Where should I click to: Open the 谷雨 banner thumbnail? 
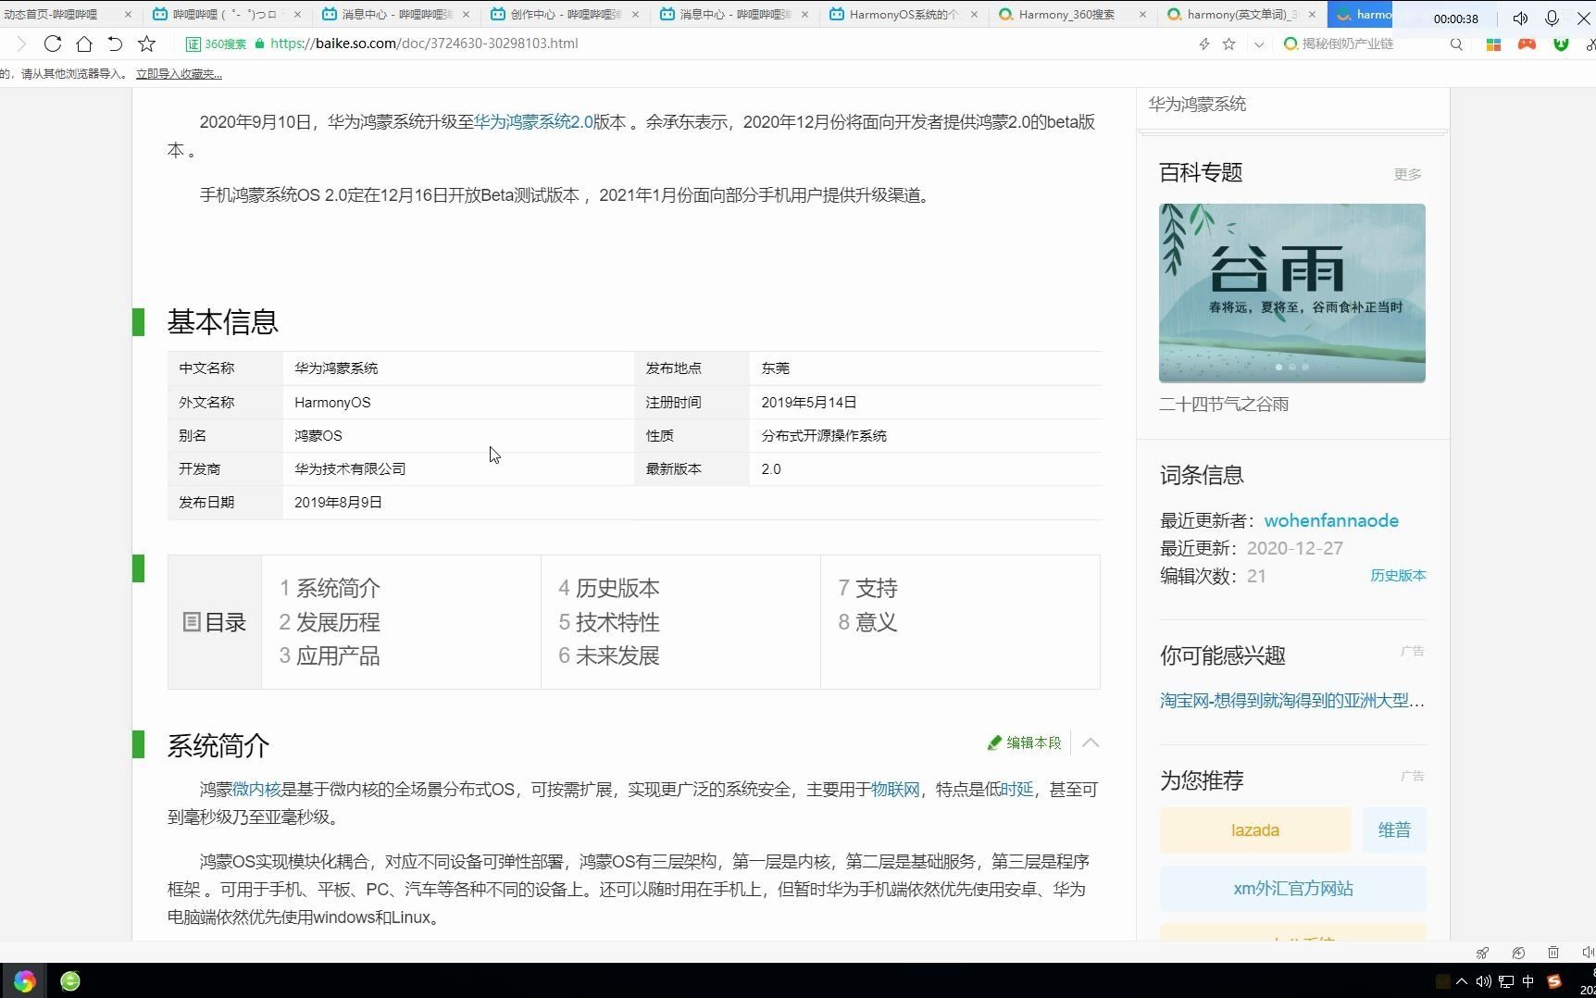(1292, 293)
